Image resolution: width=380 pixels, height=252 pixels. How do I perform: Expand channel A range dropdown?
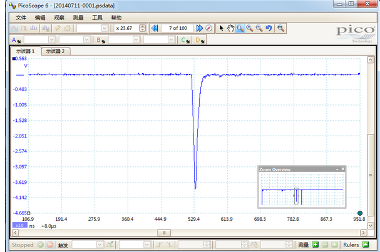[52, 40]
